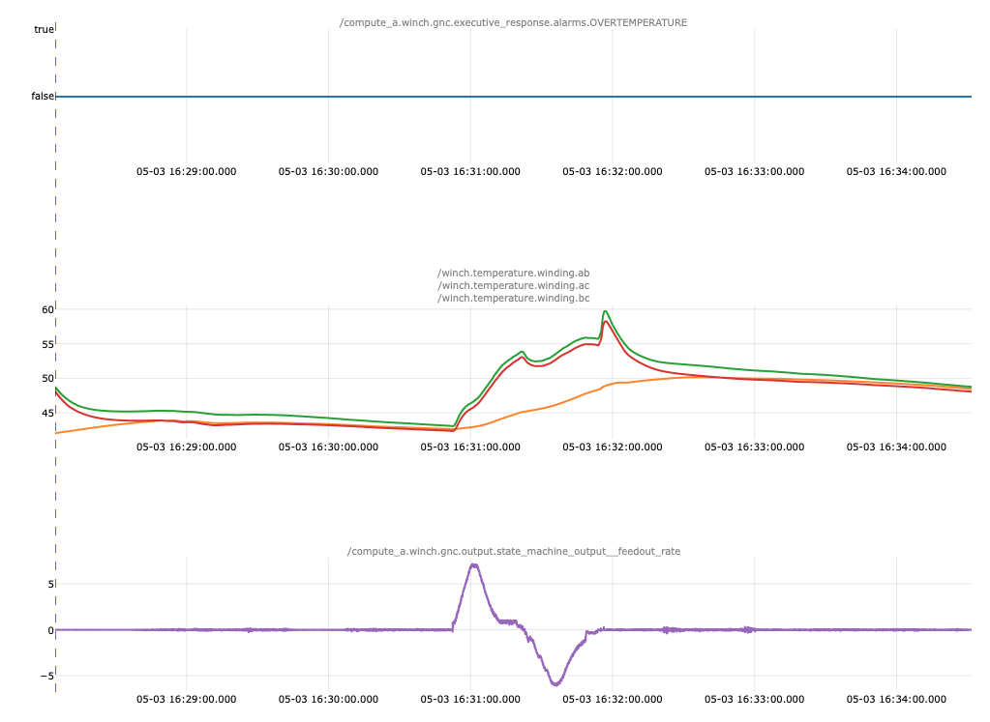The height and width of the screenshot is (722, 990).
Task: Select 16:32:00 tick on OVERTEMPERATURE chart
Action: (x=613, y=171)
